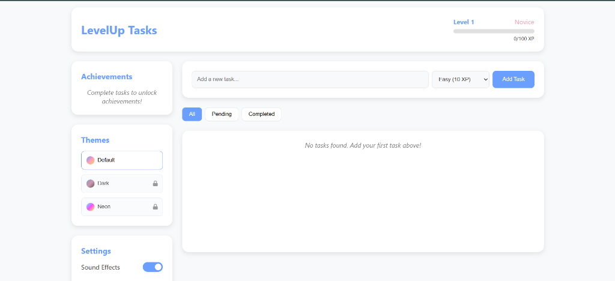Click the Achievements heading
The height and width of the screenshot is (281, 615).
click(107, 76)
